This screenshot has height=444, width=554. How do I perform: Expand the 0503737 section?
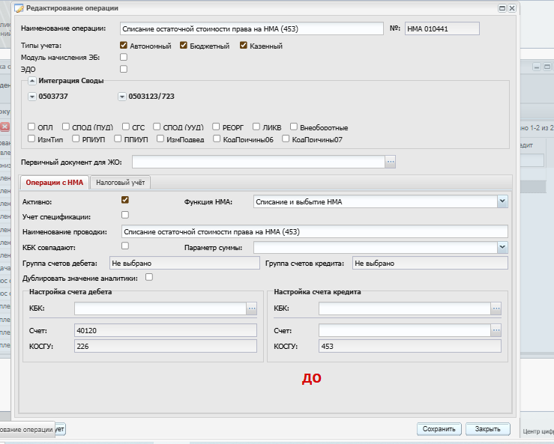[31, 97]
